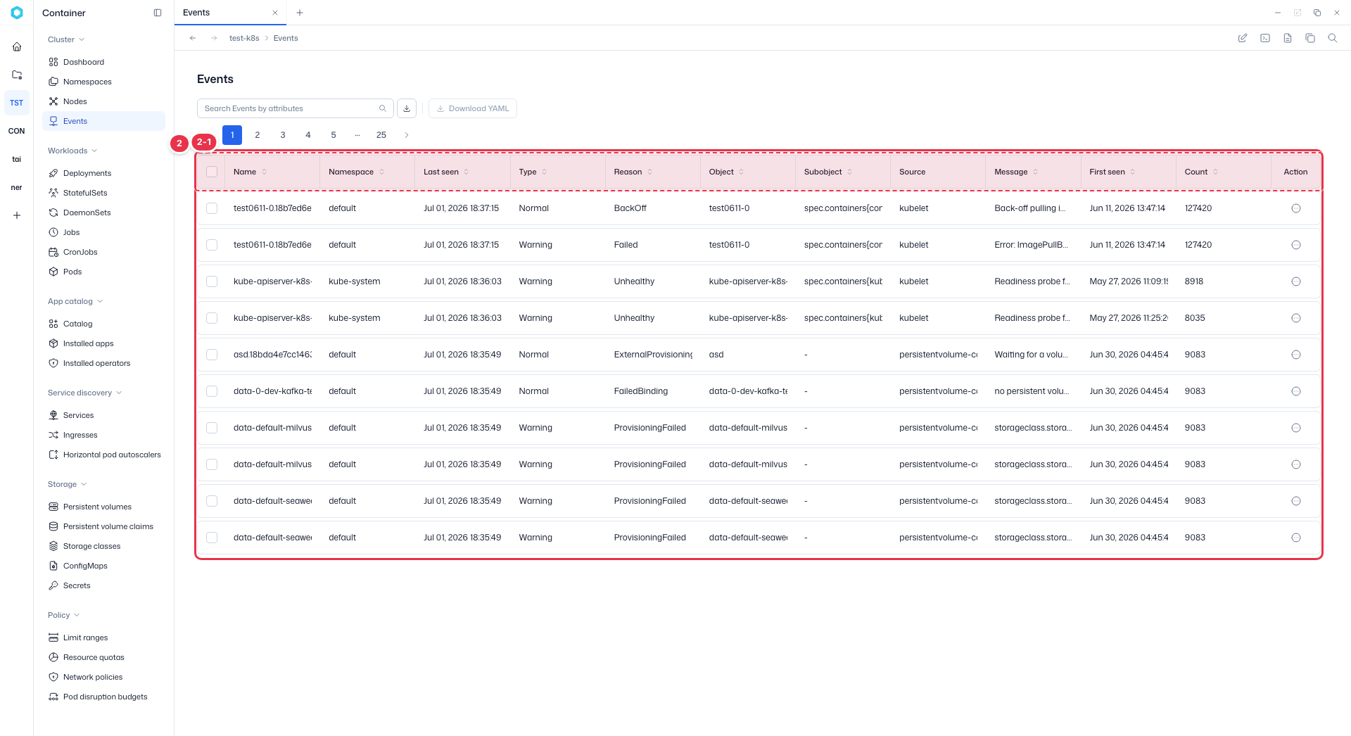Viewport: 1351px width, 736px height.
Task: Open Pods in sidebar
Action: pyautogui.click(x=103, y=272)
